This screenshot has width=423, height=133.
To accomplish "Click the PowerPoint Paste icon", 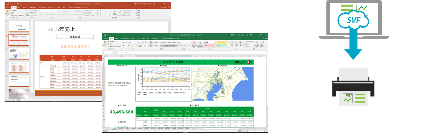I will tap(7, 11).
